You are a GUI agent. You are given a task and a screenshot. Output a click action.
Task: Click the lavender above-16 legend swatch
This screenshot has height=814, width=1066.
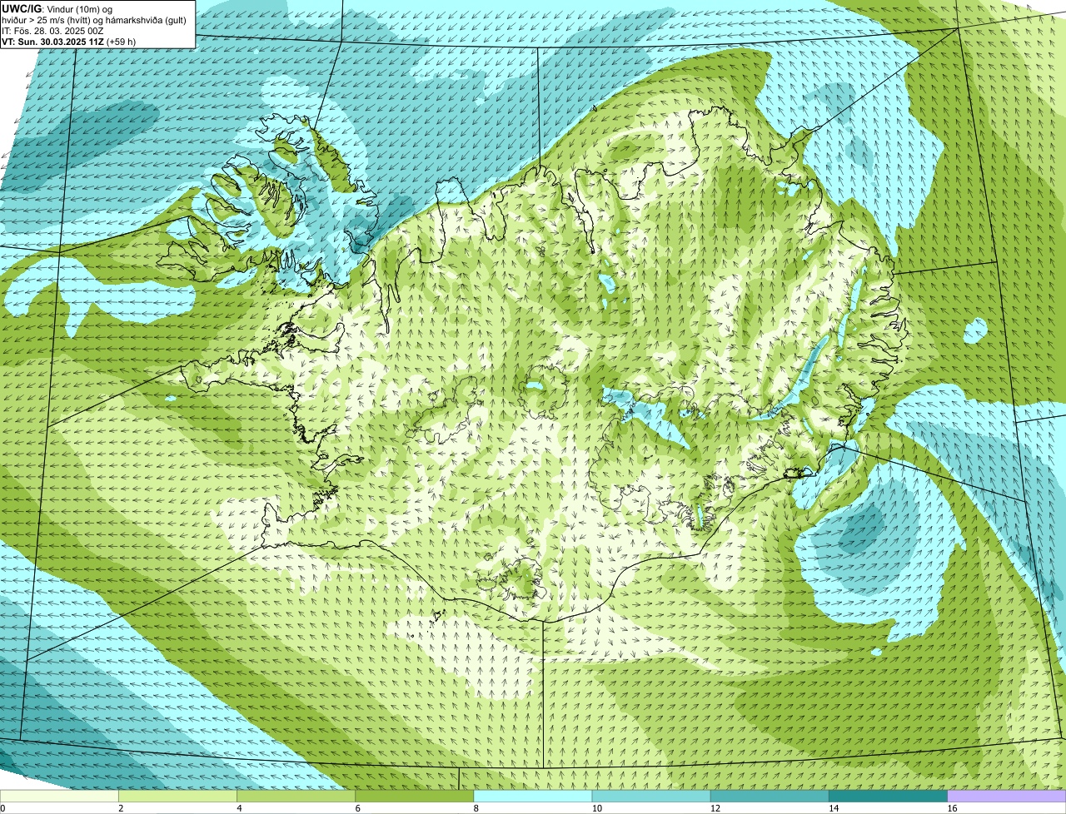point(1007,796)
